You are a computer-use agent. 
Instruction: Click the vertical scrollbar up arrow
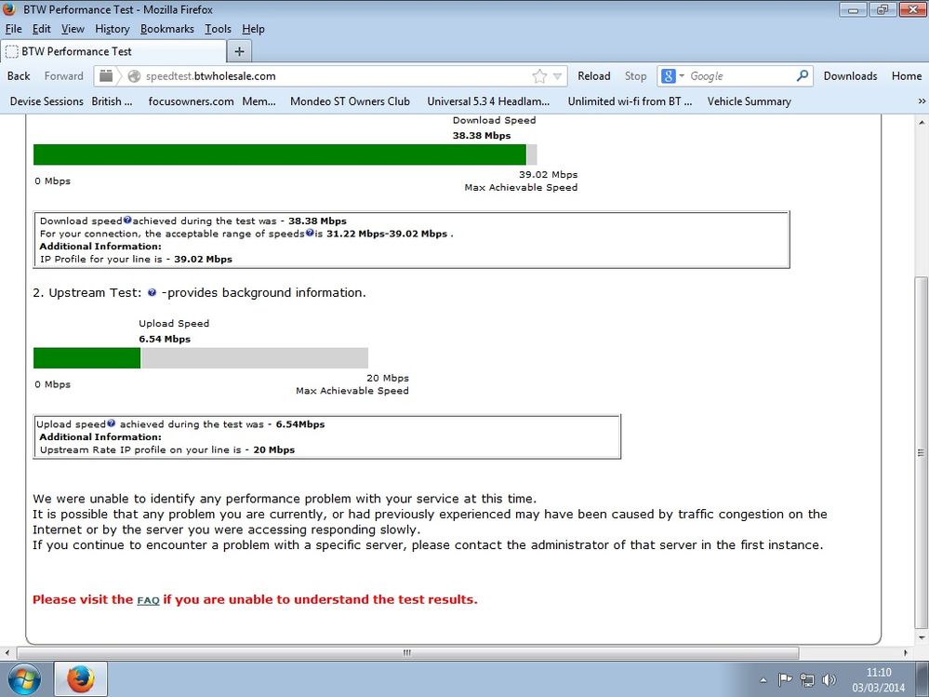coord(922,122)
